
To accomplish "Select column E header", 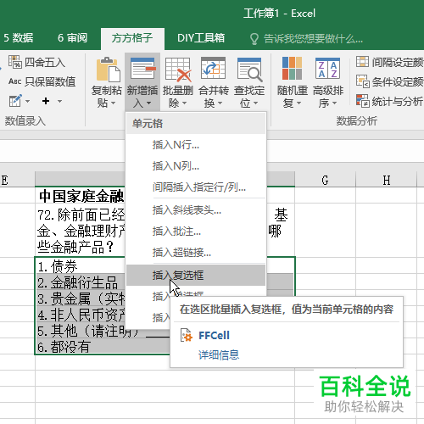I will [x=17, y=180].
